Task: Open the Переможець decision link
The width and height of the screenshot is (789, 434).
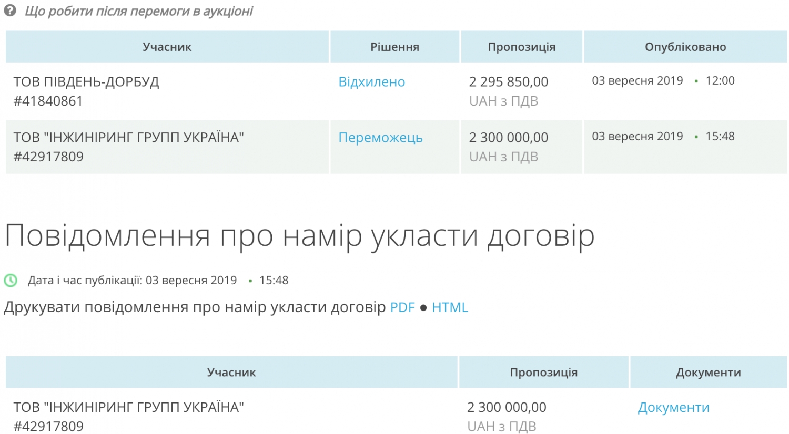Action: click(380, 138)
